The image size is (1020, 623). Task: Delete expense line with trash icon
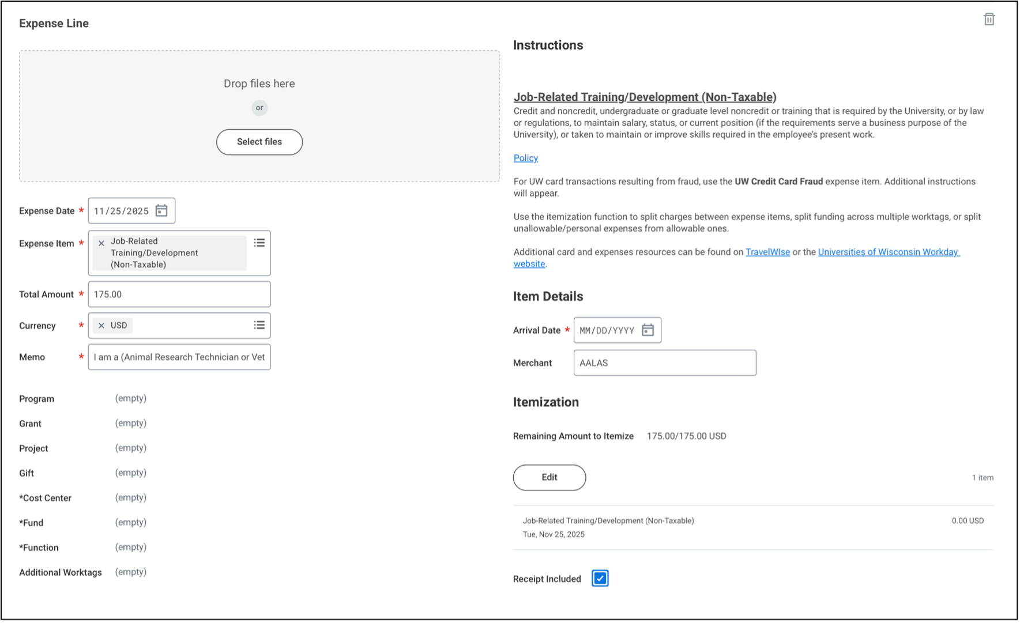[989, 20]
